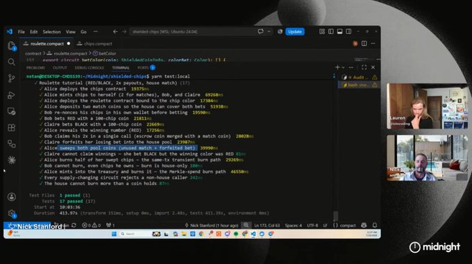The height and width of the screenshot is (264, 472).
Task: Toggle the primary side bar
Action: click(x=331, y=31)
